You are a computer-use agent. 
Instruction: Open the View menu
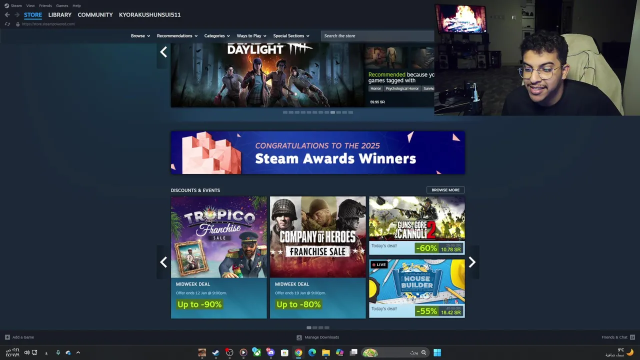click(30, 5)
